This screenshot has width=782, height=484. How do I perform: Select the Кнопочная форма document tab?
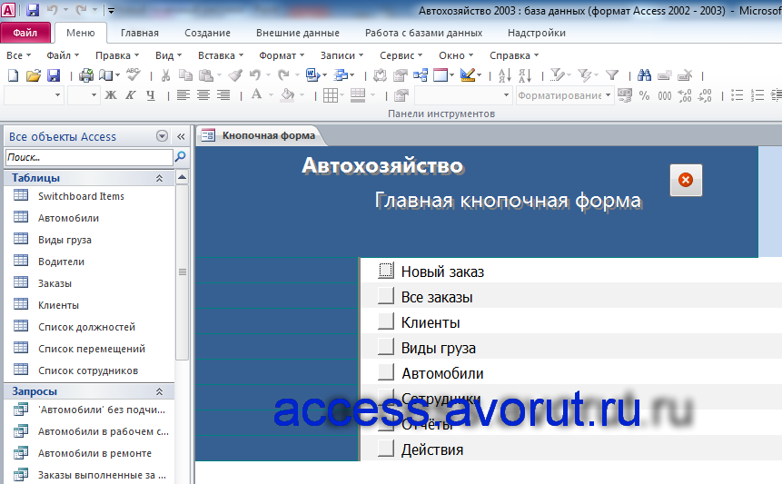click(260, 135)
